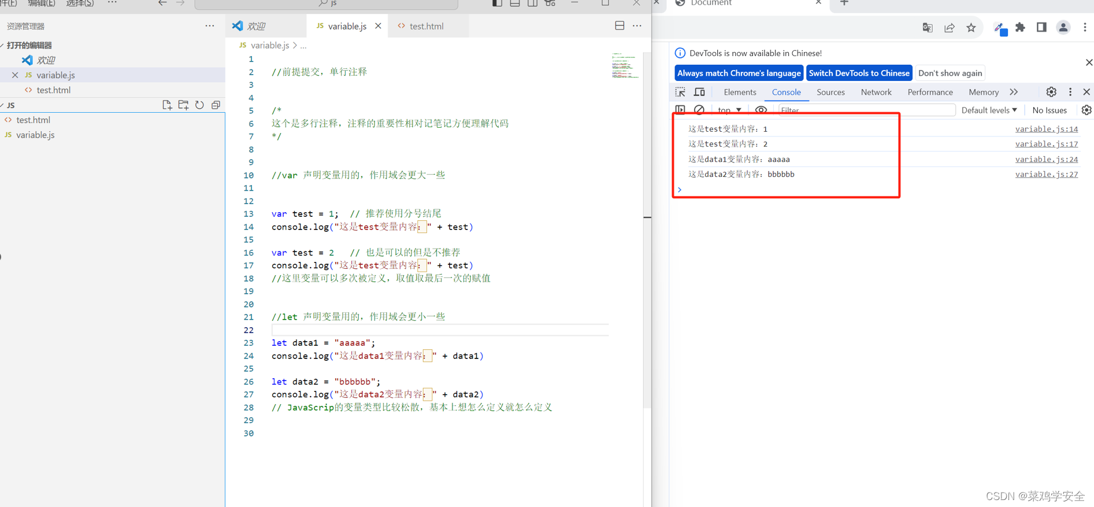Viewport: 1094px width, 507px height.
Task: Collapse all folders in explorer icon
Action: (216, 105)
